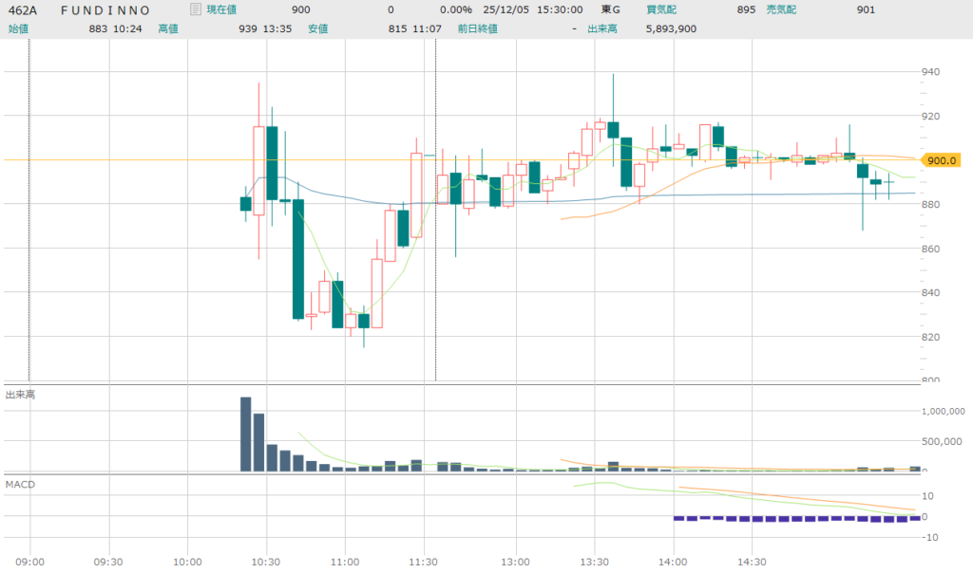Screen dimensions: 973x573
Task: Select the yellow 900.0 current price tag
Action: (940, 160)
